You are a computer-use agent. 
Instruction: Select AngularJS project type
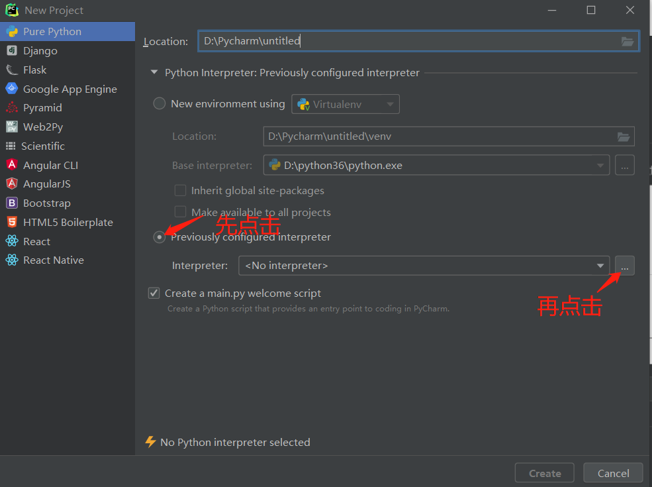click(68, 184)
